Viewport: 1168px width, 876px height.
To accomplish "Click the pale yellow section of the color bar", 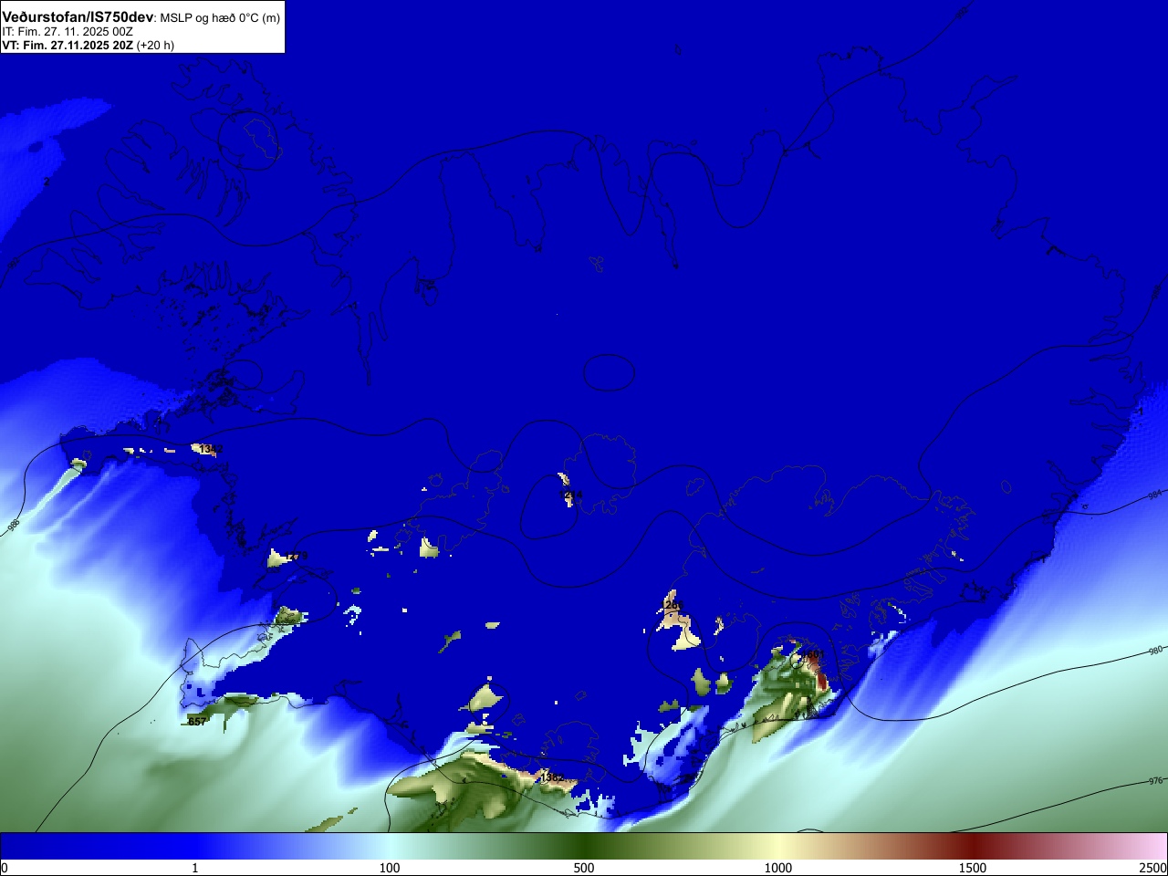I will pos(778,846).
